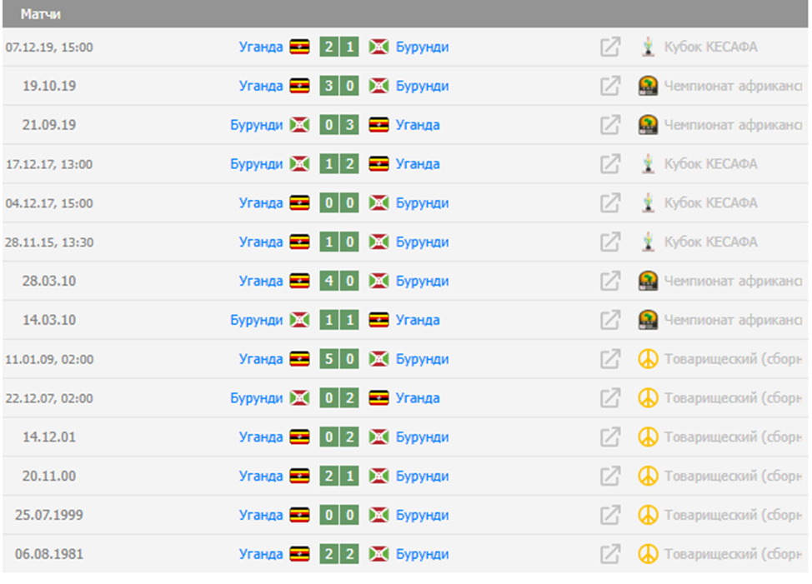
Task: Click the CECAFA Cup trophy icon on 04.12.17 row
Action: coord(648,202)
